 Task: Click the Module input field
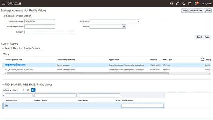[x=106, y=27]
